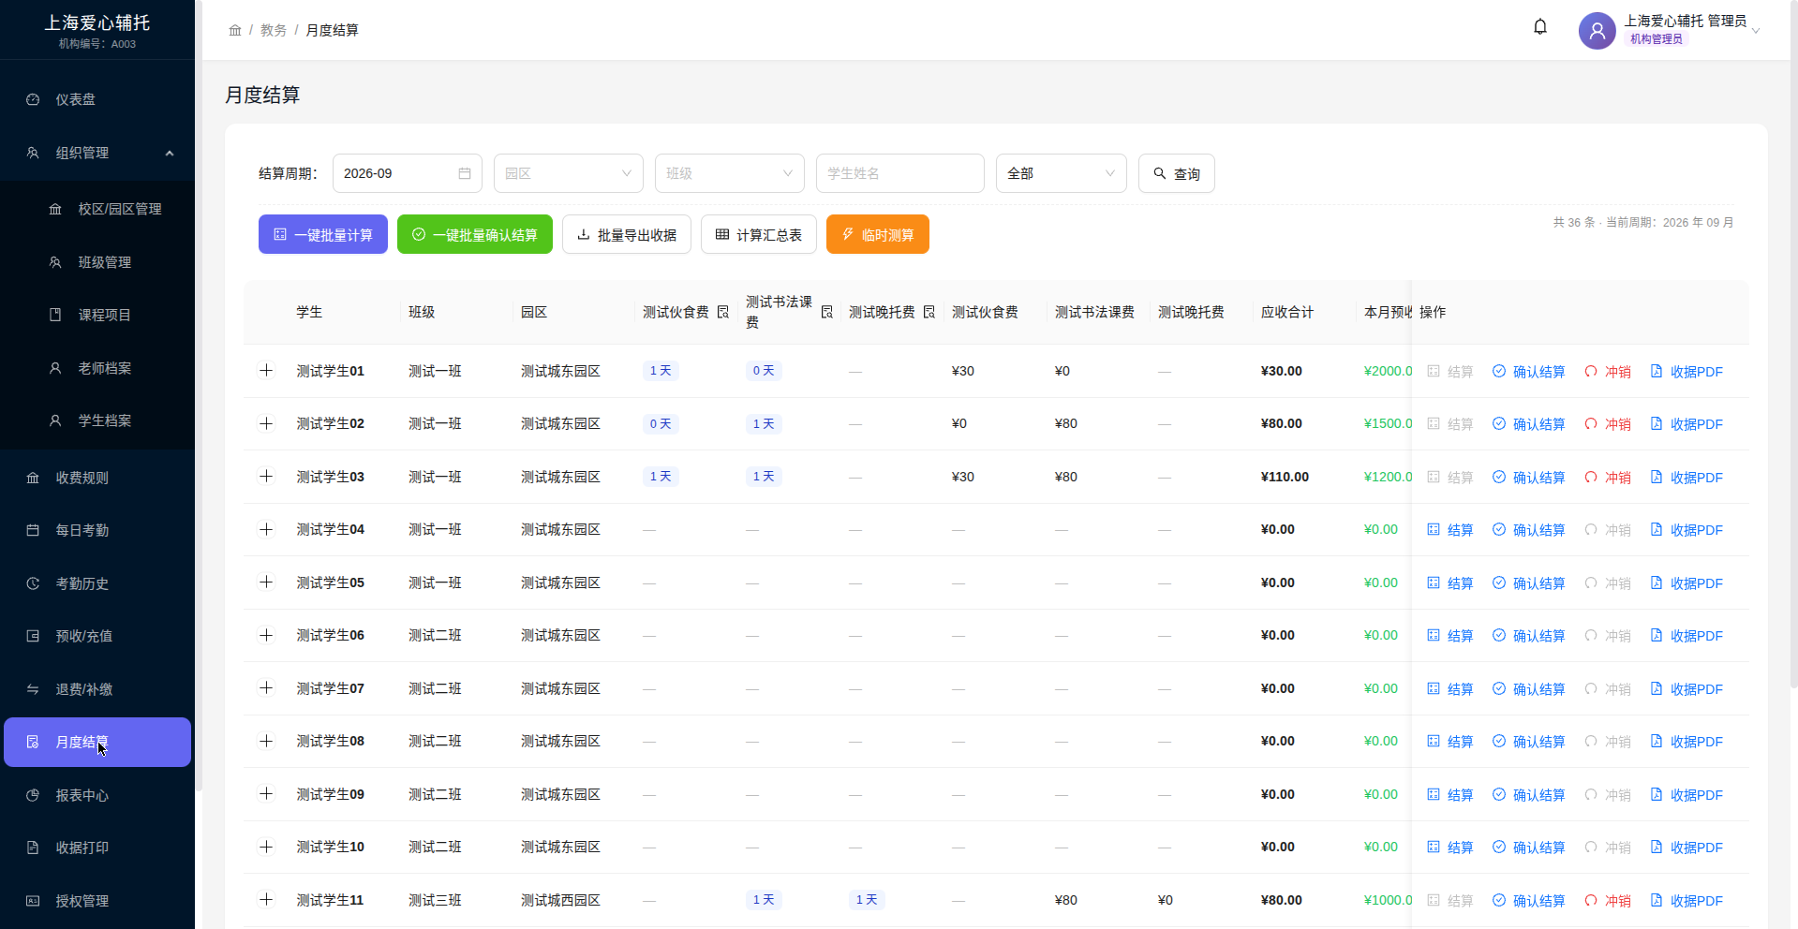
Task: Click the 教务 breadcrumb link
Action: 274,30
